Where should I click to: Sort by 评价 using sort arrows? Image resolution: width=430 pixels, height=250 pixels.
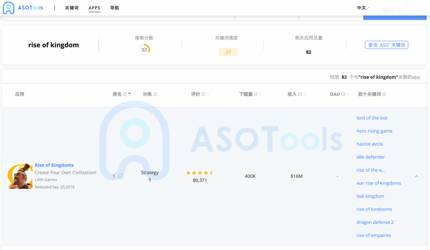[x=208, y=94]
